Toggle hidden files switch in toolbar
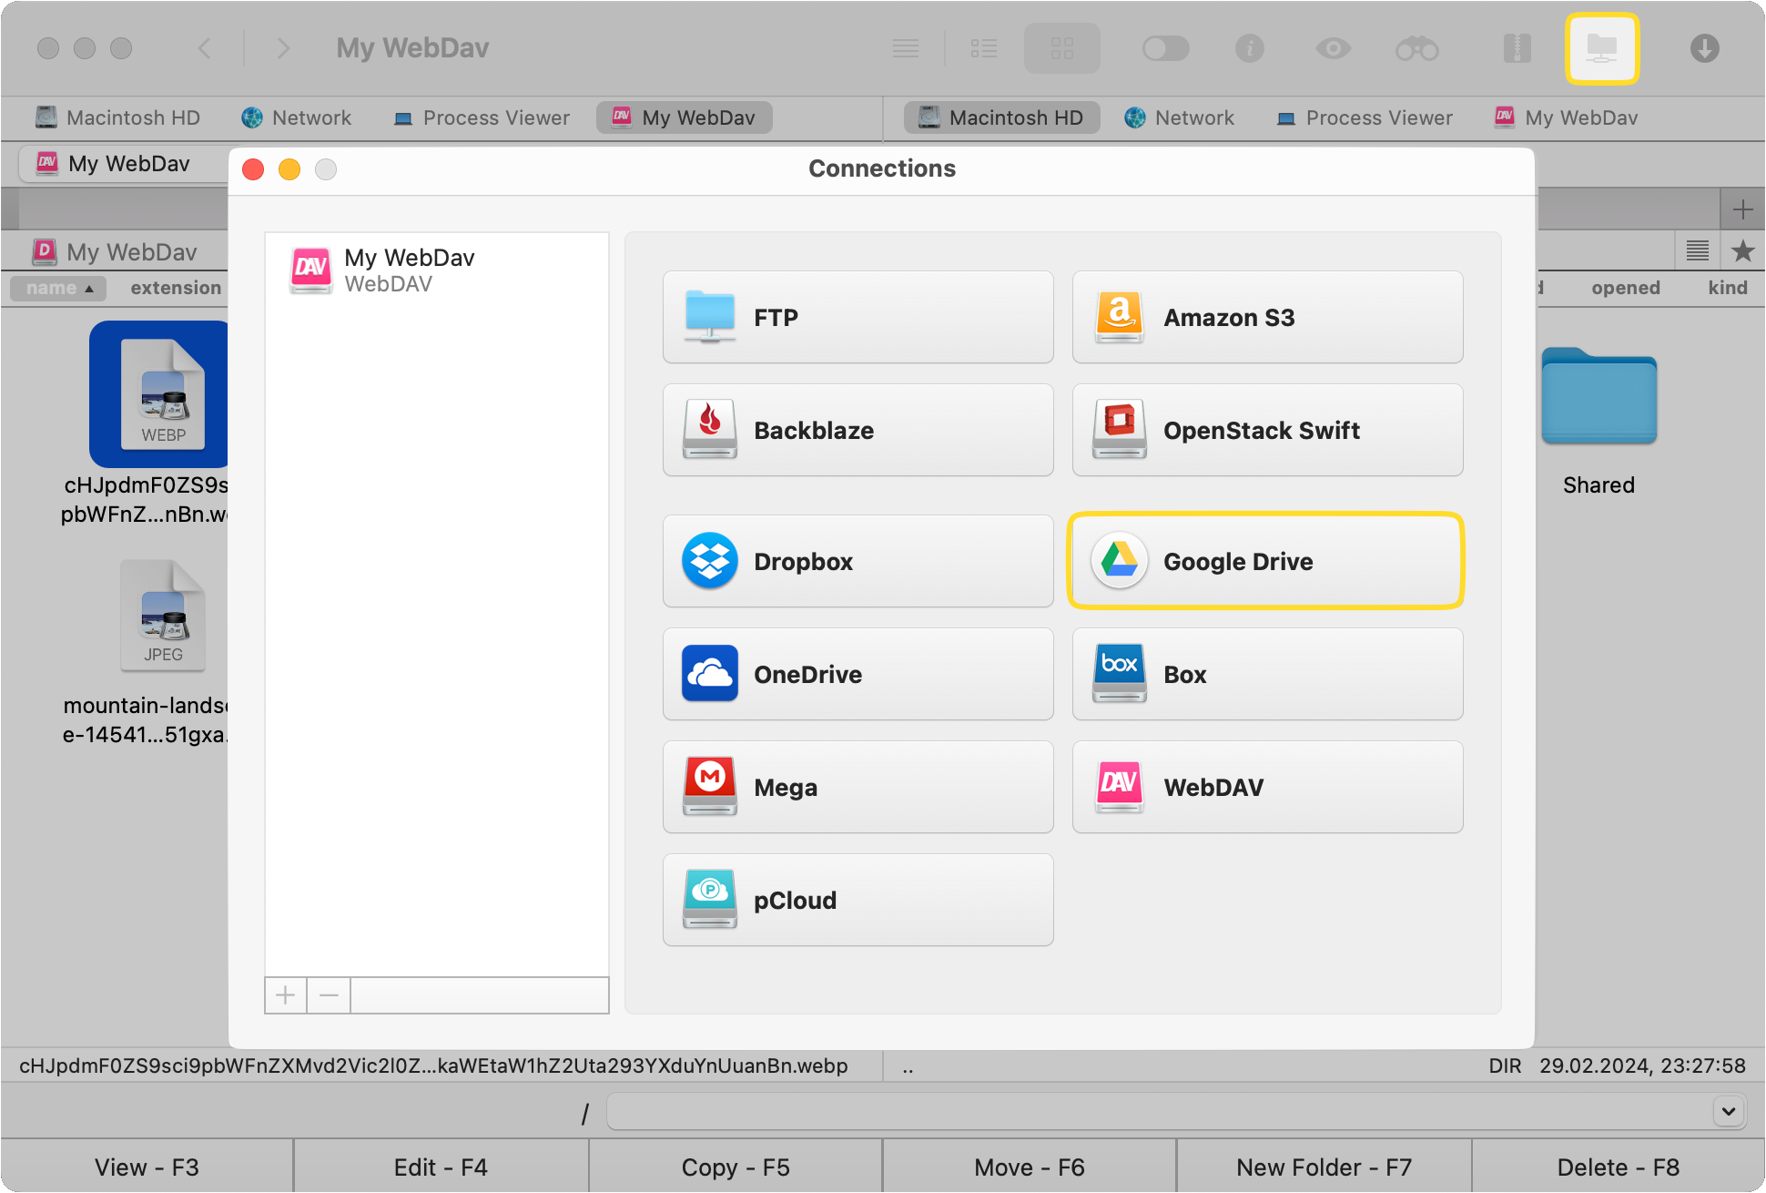The height and width of the screenshot is (1193, 1766). 1166,48
